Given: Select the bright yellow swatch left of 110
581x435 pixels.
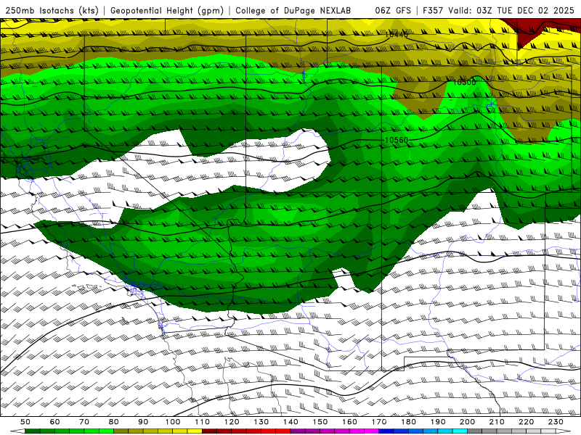Looking at the screenshot, I should click(x=195, y=431).
